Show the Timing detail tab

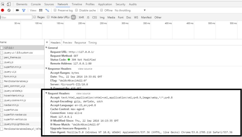click(x=93, y=43)
